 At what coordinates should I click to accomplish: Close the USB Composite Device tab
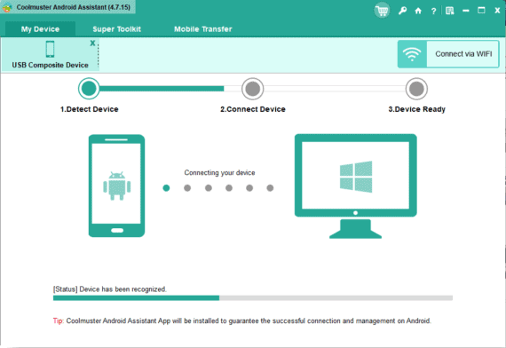[92, 43]
